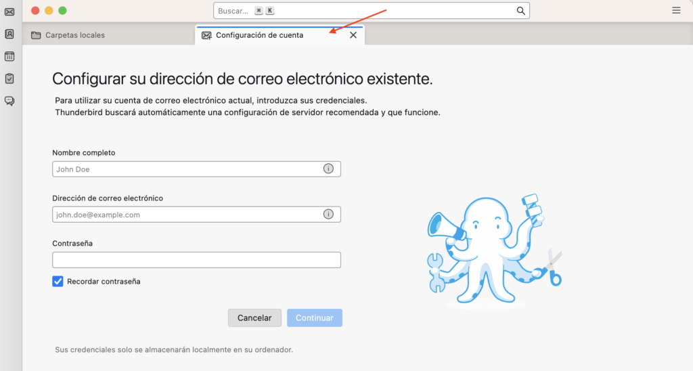This screenshot has width=693, height=371.
Task: Click text 'Sus credenciales solo se almacenarán'
Action: point(174,349)
